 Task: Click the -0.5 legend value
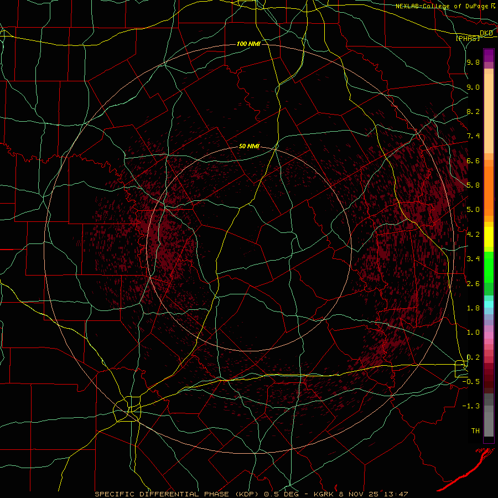coord(471,381)
